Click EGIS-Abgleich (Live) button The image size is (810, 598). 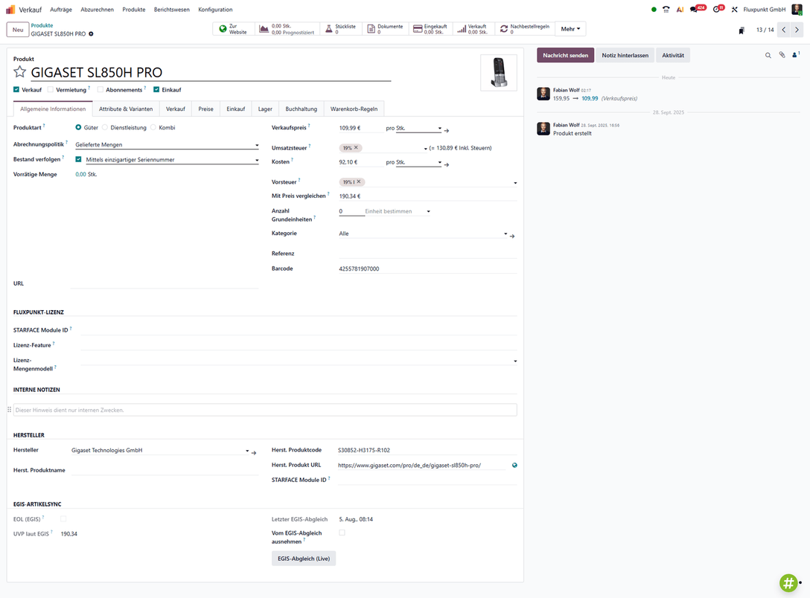click(x=304, y=559)
